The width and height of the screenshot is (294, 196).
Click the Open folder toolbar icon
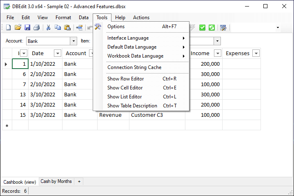(x=18, y=27)
